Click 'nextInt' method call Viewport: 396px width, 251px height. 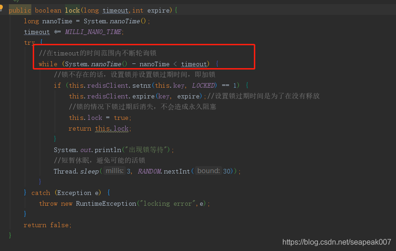pyautogui.click(x=177, y=171)
